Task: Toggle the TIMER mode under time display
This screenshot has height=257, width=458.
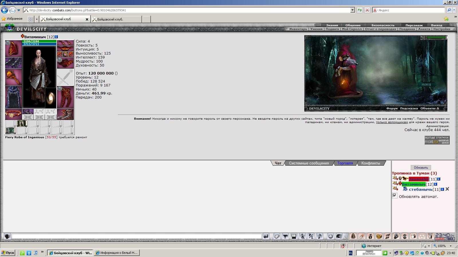Action: [x=450, y=239]
